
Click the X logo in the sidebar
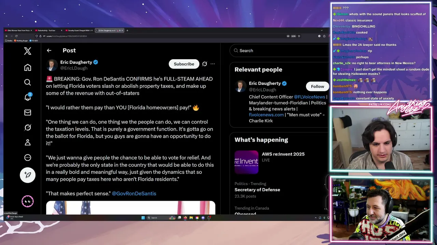click(x=28, y=51)
